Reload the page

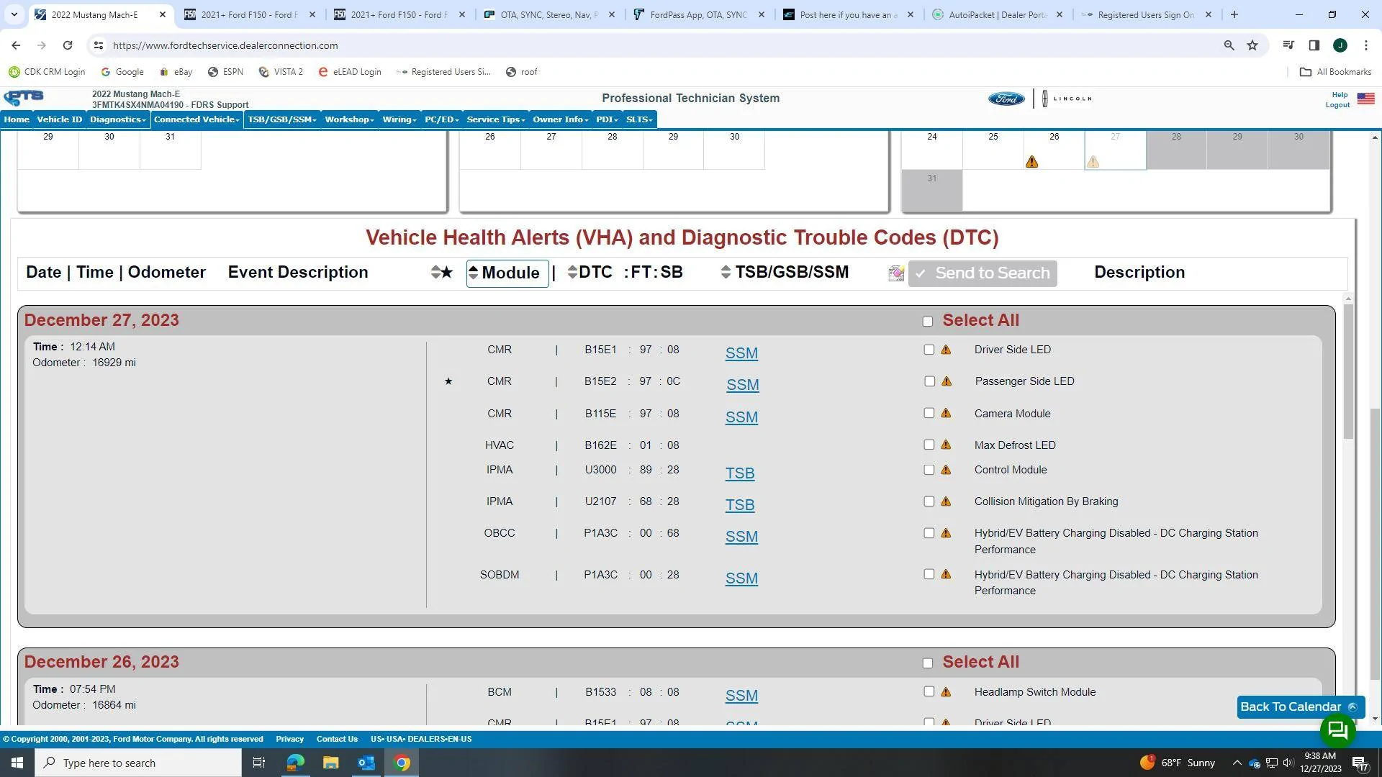coord(68,45)
